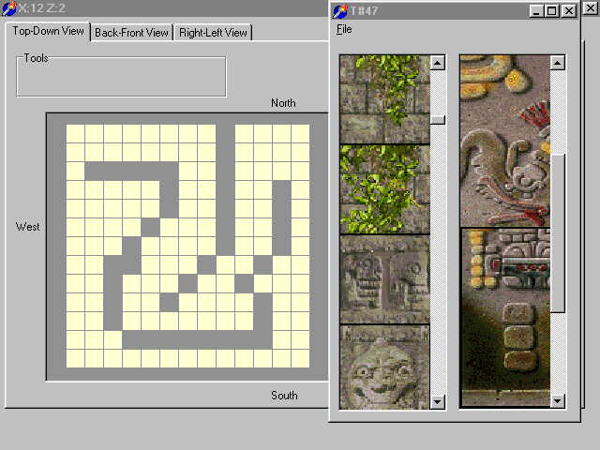
Task: Minimize the T #47 texture window
Action: [x=536, y=11]
